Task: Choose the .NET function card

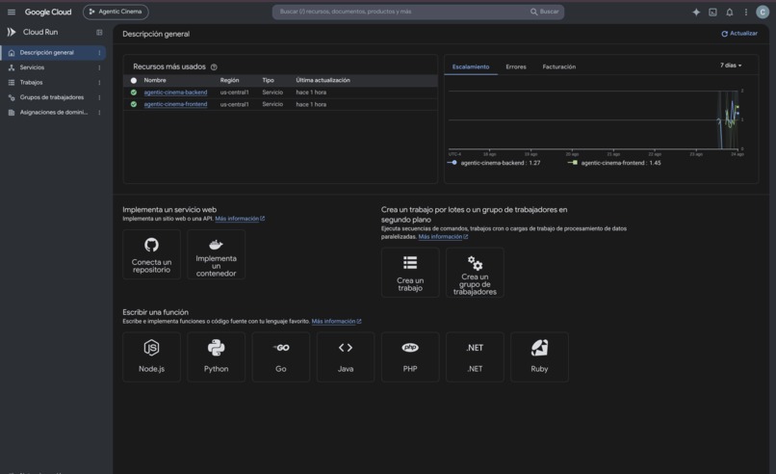Action: pos(475,357)
